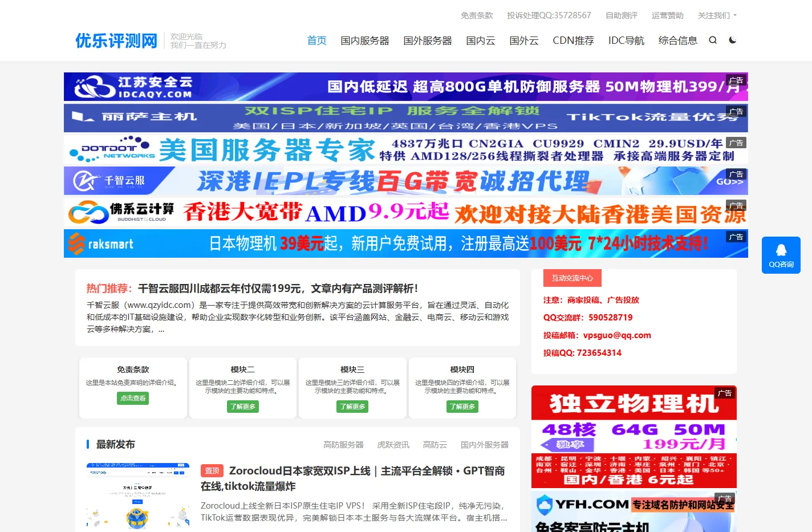
Task: Expand the 关注我们 dropdown
Action: click(x=717, y=15)
